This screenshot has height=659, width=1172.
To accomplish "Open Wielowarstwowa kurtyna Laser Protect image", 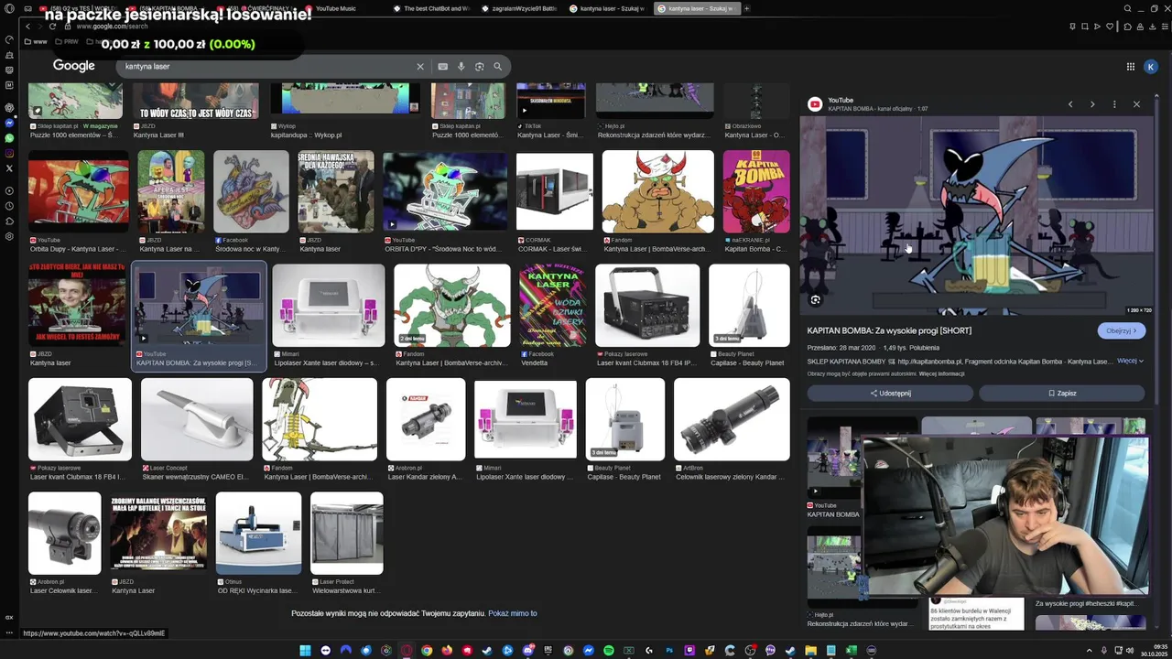I will point(347,534).
